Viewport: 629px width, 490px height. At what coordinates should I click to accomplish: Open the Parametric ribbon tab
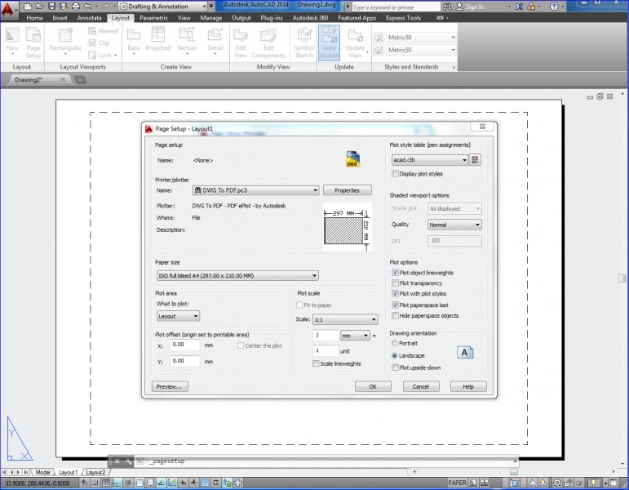tap(153, 18)
